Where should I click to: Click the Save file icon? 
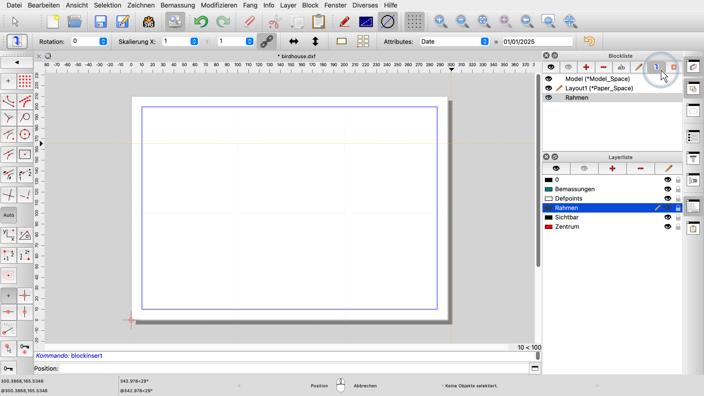pos(100,22)
